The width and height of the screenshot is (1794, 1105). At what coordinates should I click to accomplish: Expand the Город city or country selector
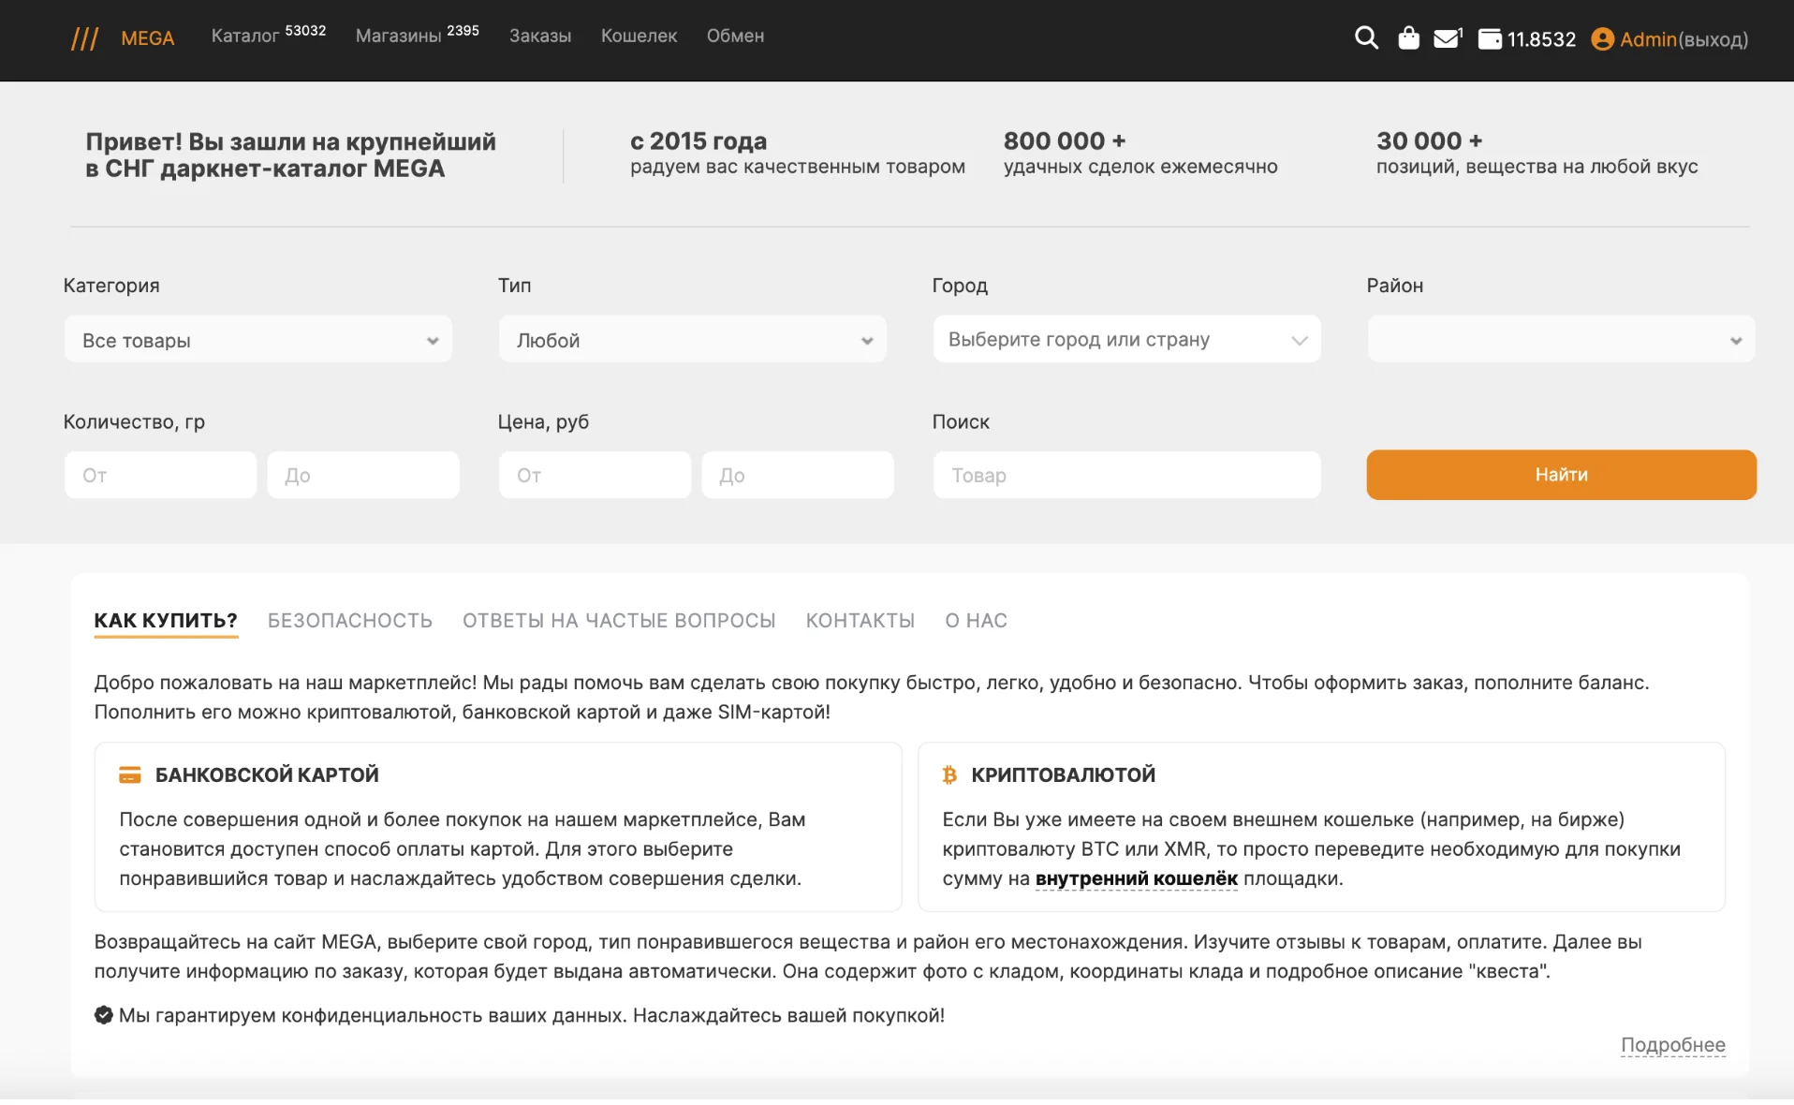point(1126,339)
